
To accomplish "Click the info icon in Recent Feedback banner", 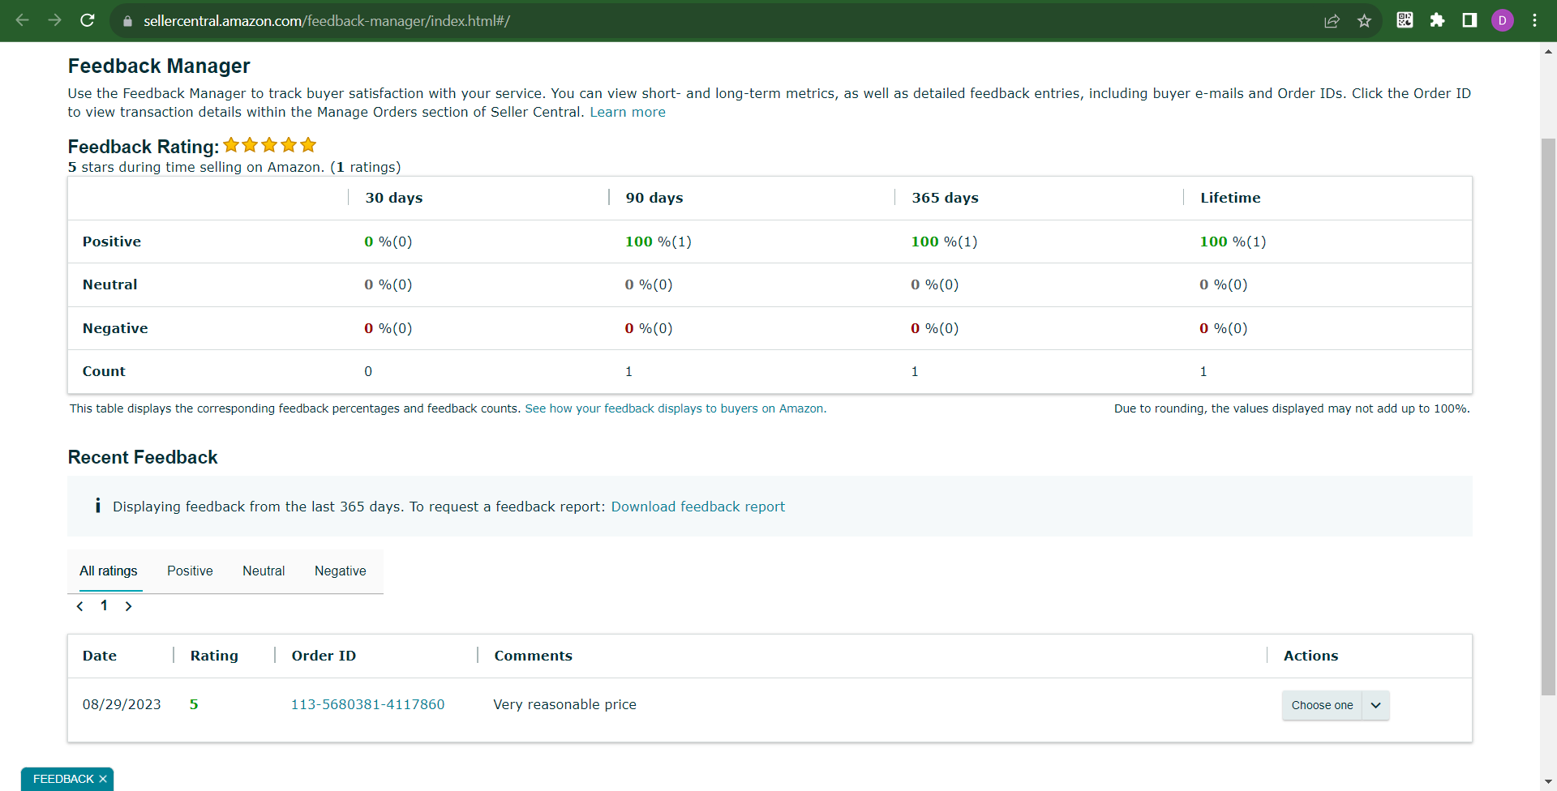I will coord(97,506).
